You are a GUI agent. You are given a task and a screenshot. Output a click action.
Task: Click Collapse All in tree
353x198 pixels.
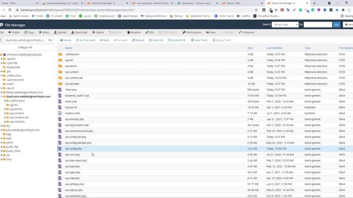coord(25,47)
